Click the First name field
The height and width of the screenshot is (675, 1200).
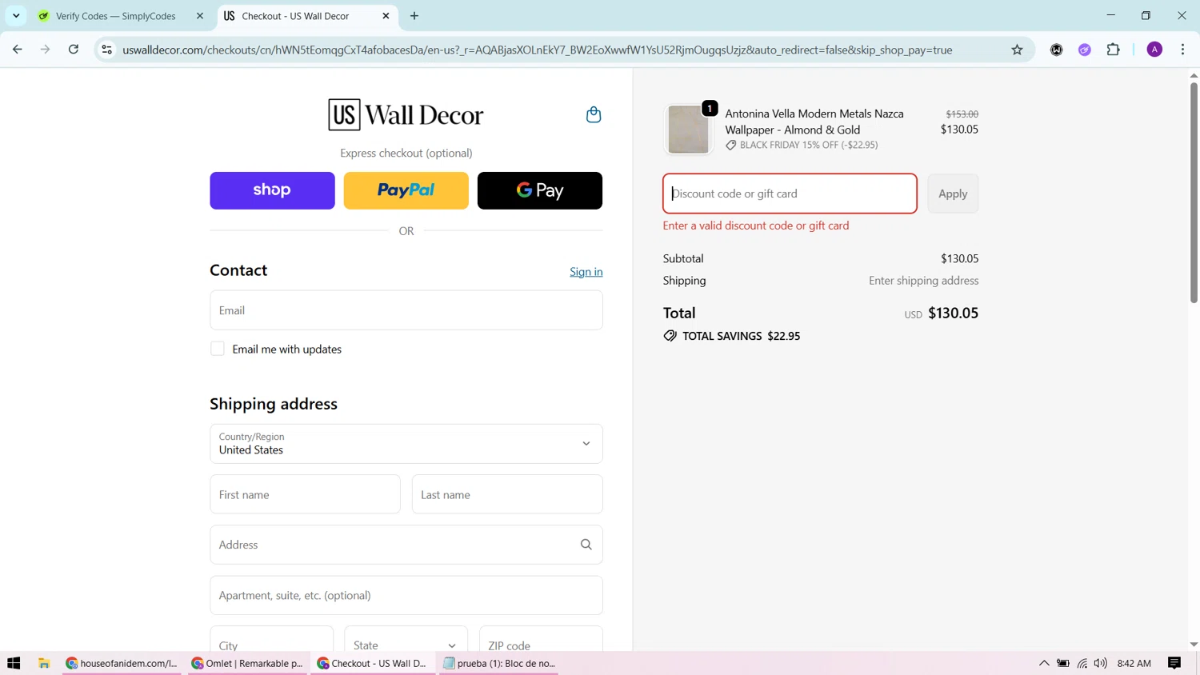[x=305, y=494]
